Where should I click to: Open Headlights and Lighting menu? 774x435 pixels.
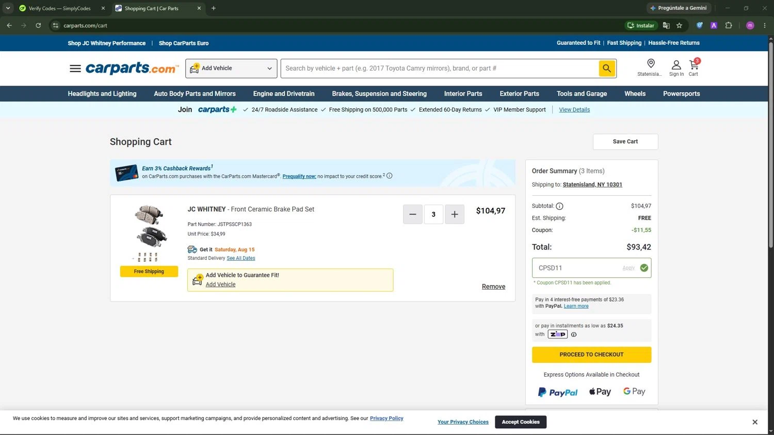click(102, 94)
